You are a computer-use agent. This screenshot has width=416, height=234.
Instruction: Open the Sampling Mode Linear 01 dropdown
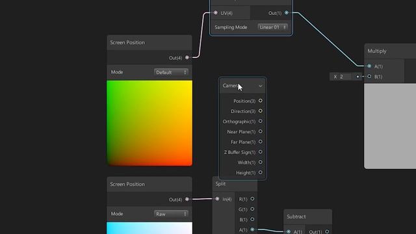tap(272, 27)
